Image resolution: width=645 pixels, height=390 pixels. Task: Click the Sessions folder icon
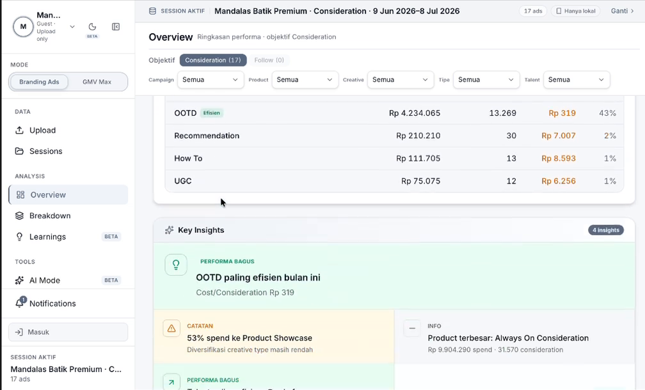[19, 152]
